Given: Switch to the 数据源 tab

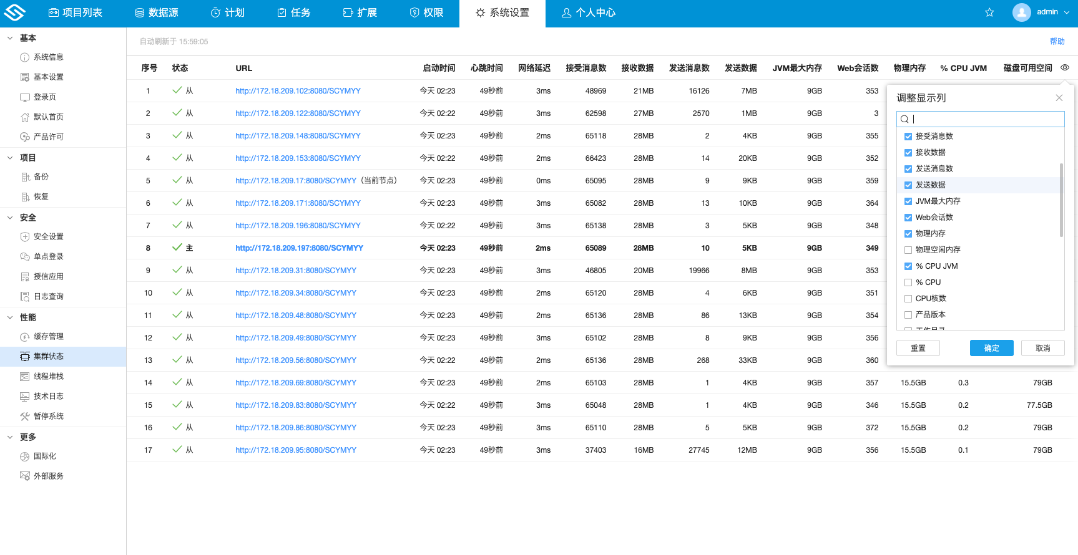Looking at the screenshot, I should 157,13.
